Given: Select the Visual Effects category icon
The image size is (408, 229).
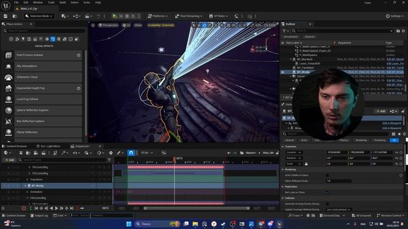Looking at the screenshot, I should point(53,39).
